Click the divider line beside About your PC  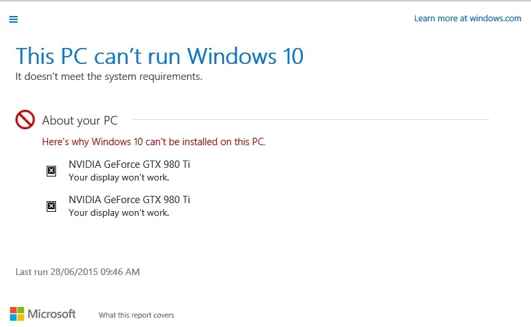[x=312, y=119]
